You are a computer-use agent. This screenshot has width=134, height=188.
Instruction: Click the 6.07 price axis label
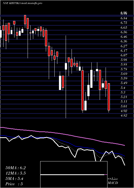click(124, 55)
